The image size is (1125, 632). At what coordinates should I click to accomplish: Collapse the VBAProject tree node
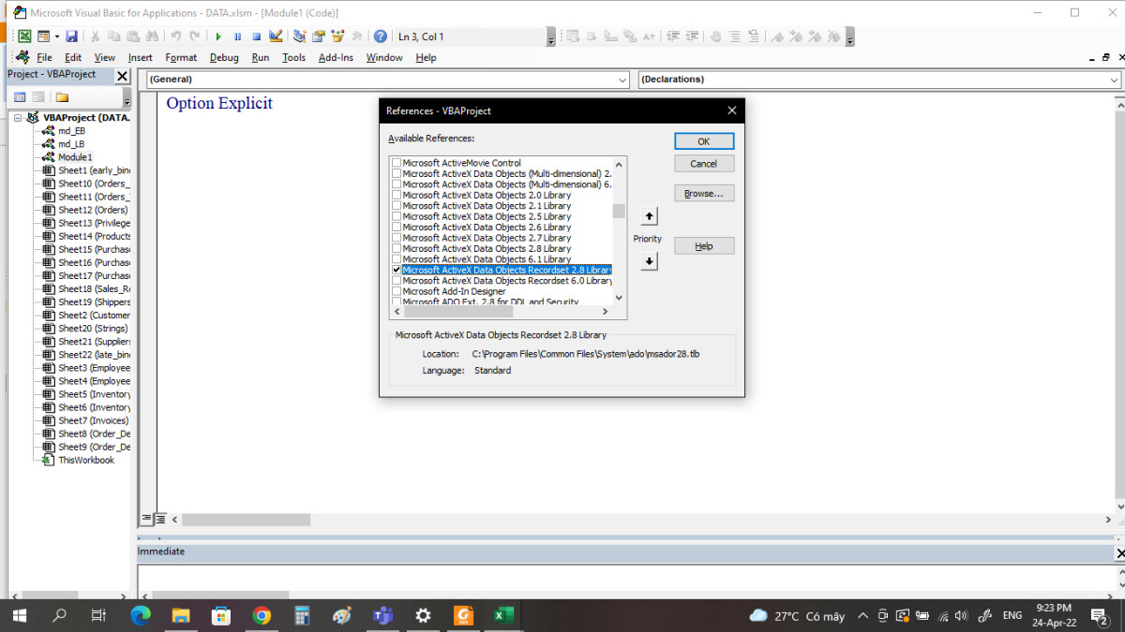19,117
